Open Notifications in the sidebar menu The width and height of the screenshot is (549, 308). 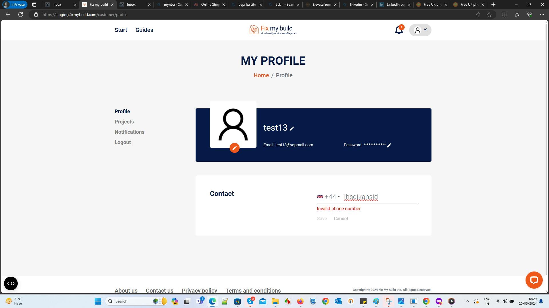[x=129, y=132]
